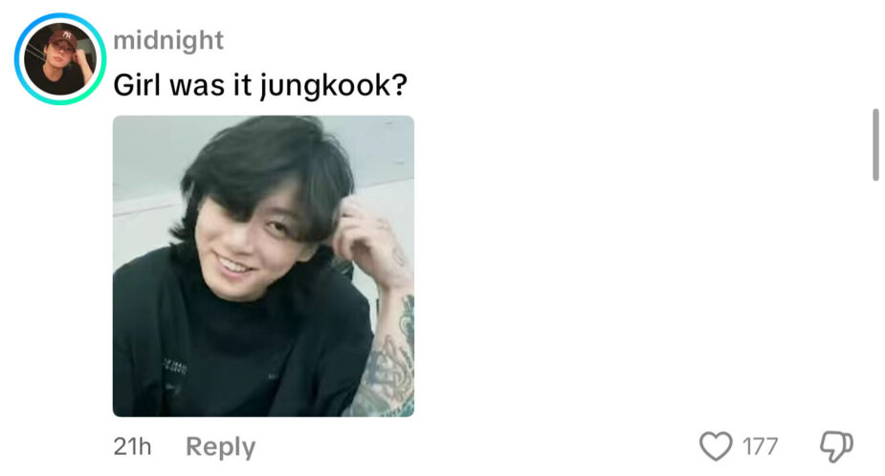Open the username midnight profile link
885x476 pixels.
click(168, 40)
